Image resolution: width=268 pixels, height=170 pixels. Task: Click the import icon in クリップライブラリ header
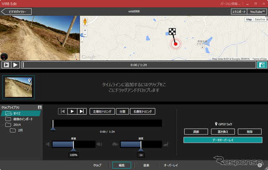pos(40,107)
